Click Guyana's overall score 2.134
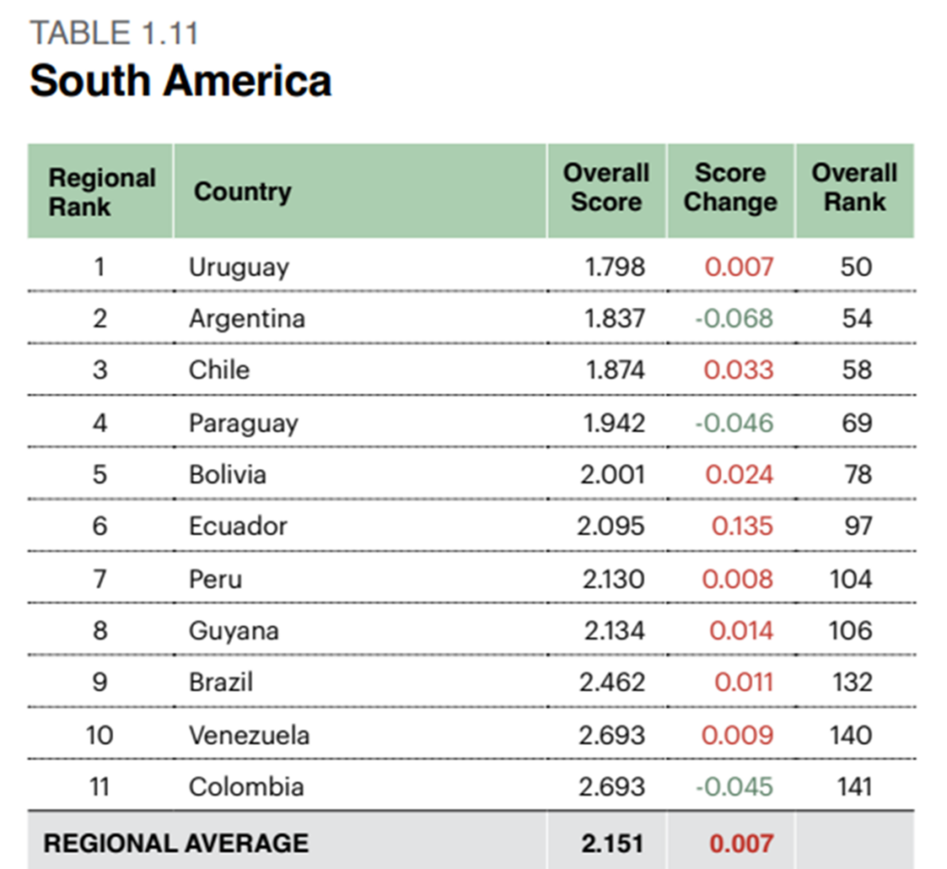 (x=614, y=631)
